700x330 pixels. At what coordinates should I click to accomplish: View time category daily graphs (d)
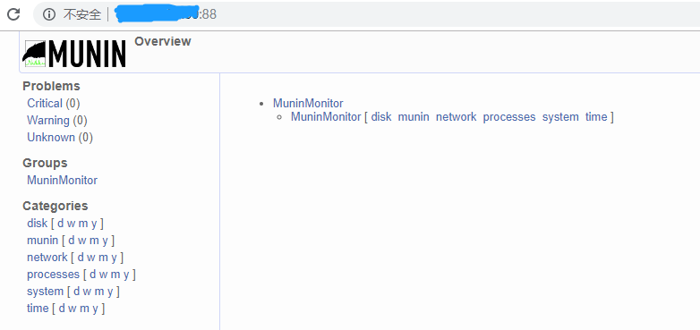pyautogui.click(x=62, y=309)
